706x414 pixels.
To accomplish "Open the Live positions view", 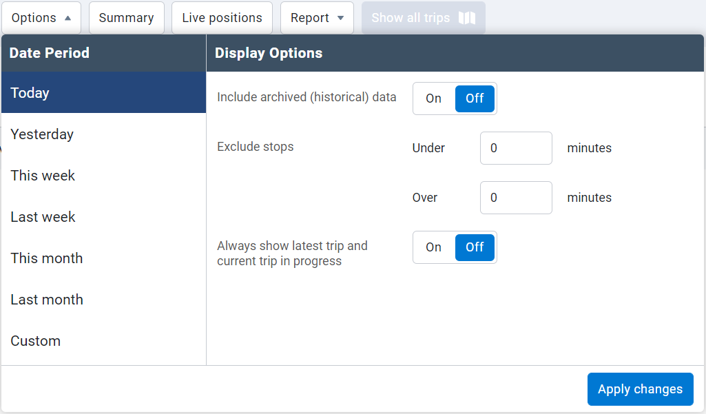I will (x=221, y=18).
